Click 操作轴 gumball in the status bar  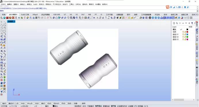click(x=113, y=106)
